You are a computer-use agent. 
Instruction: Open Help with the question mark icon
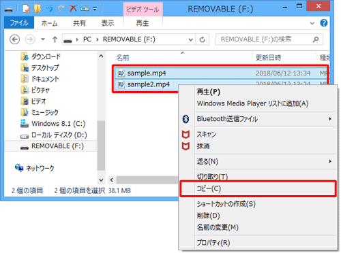click(324, 23)
